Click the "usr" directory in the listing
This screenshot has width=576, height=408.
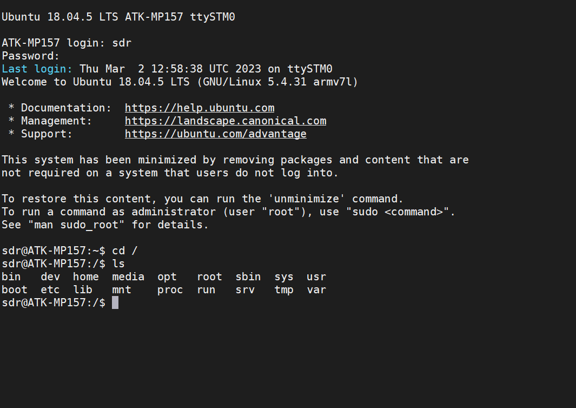click(x=316, y=277)
